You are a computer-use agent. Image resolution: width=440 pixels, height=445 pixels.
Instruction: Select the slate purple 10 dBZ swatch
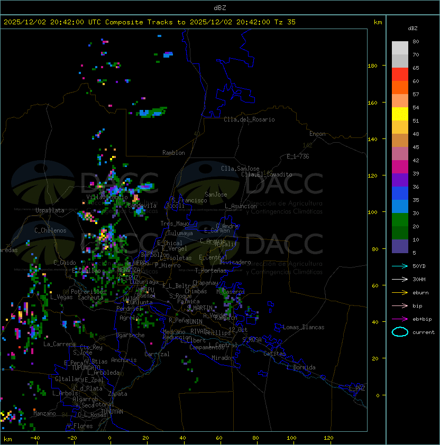point(400,246)
